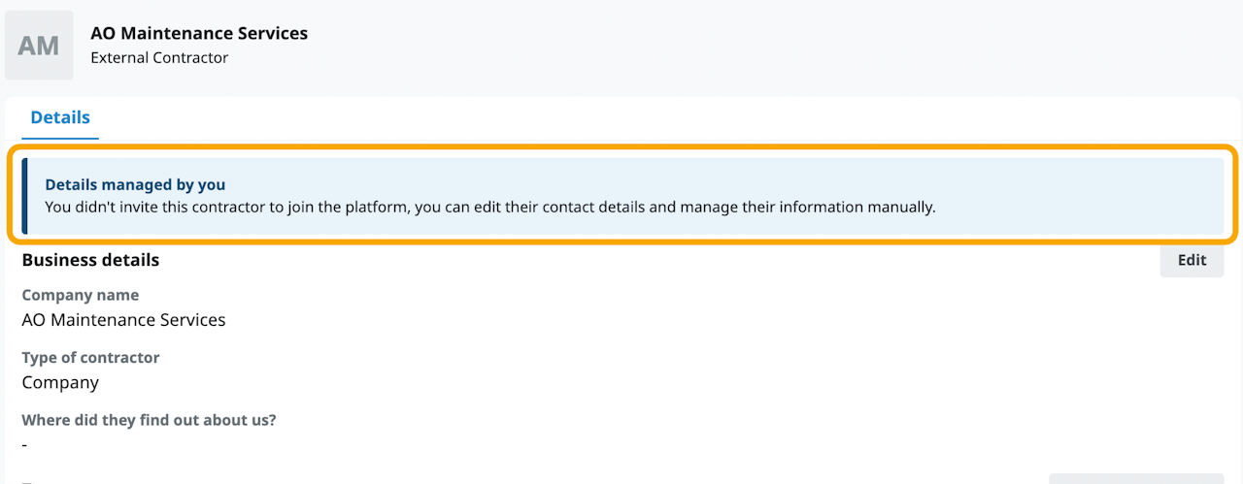
Task: Switch to the Details tab
Action: [60, 117]
